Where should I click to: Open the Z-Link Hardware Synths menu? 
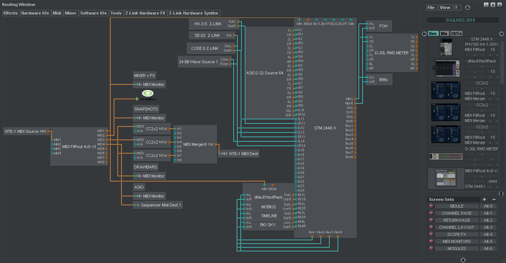tap(193, 13)
